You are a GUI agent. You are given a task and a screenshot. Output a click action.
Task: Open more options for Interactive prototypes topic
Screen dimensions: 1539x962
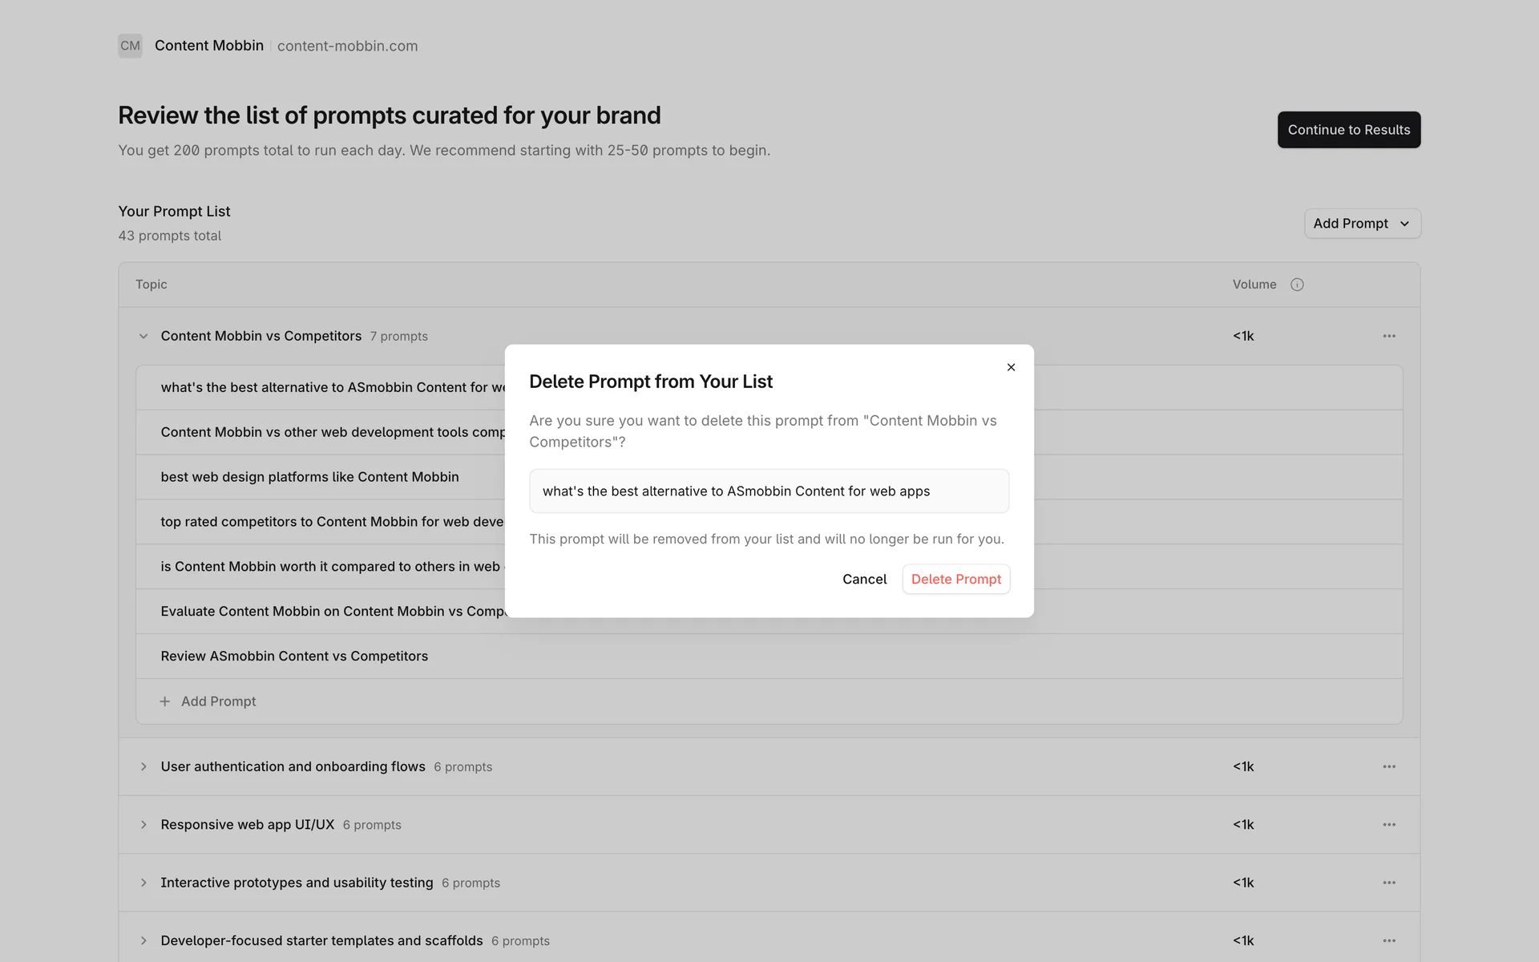point(1389,883)
